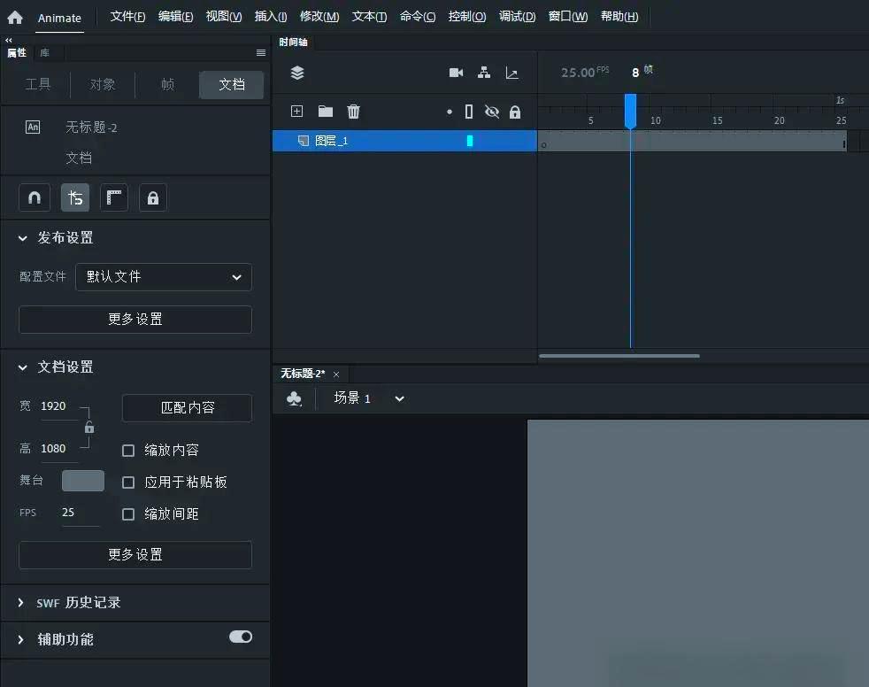
Task: Collapse the 发布设置 section
Action: pyautogui.click(x=21, y=237)
